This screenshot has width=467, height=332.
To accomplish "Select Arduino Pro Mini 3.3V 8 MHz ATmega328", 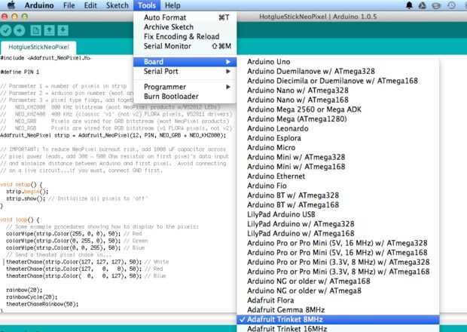I will 338,262.
